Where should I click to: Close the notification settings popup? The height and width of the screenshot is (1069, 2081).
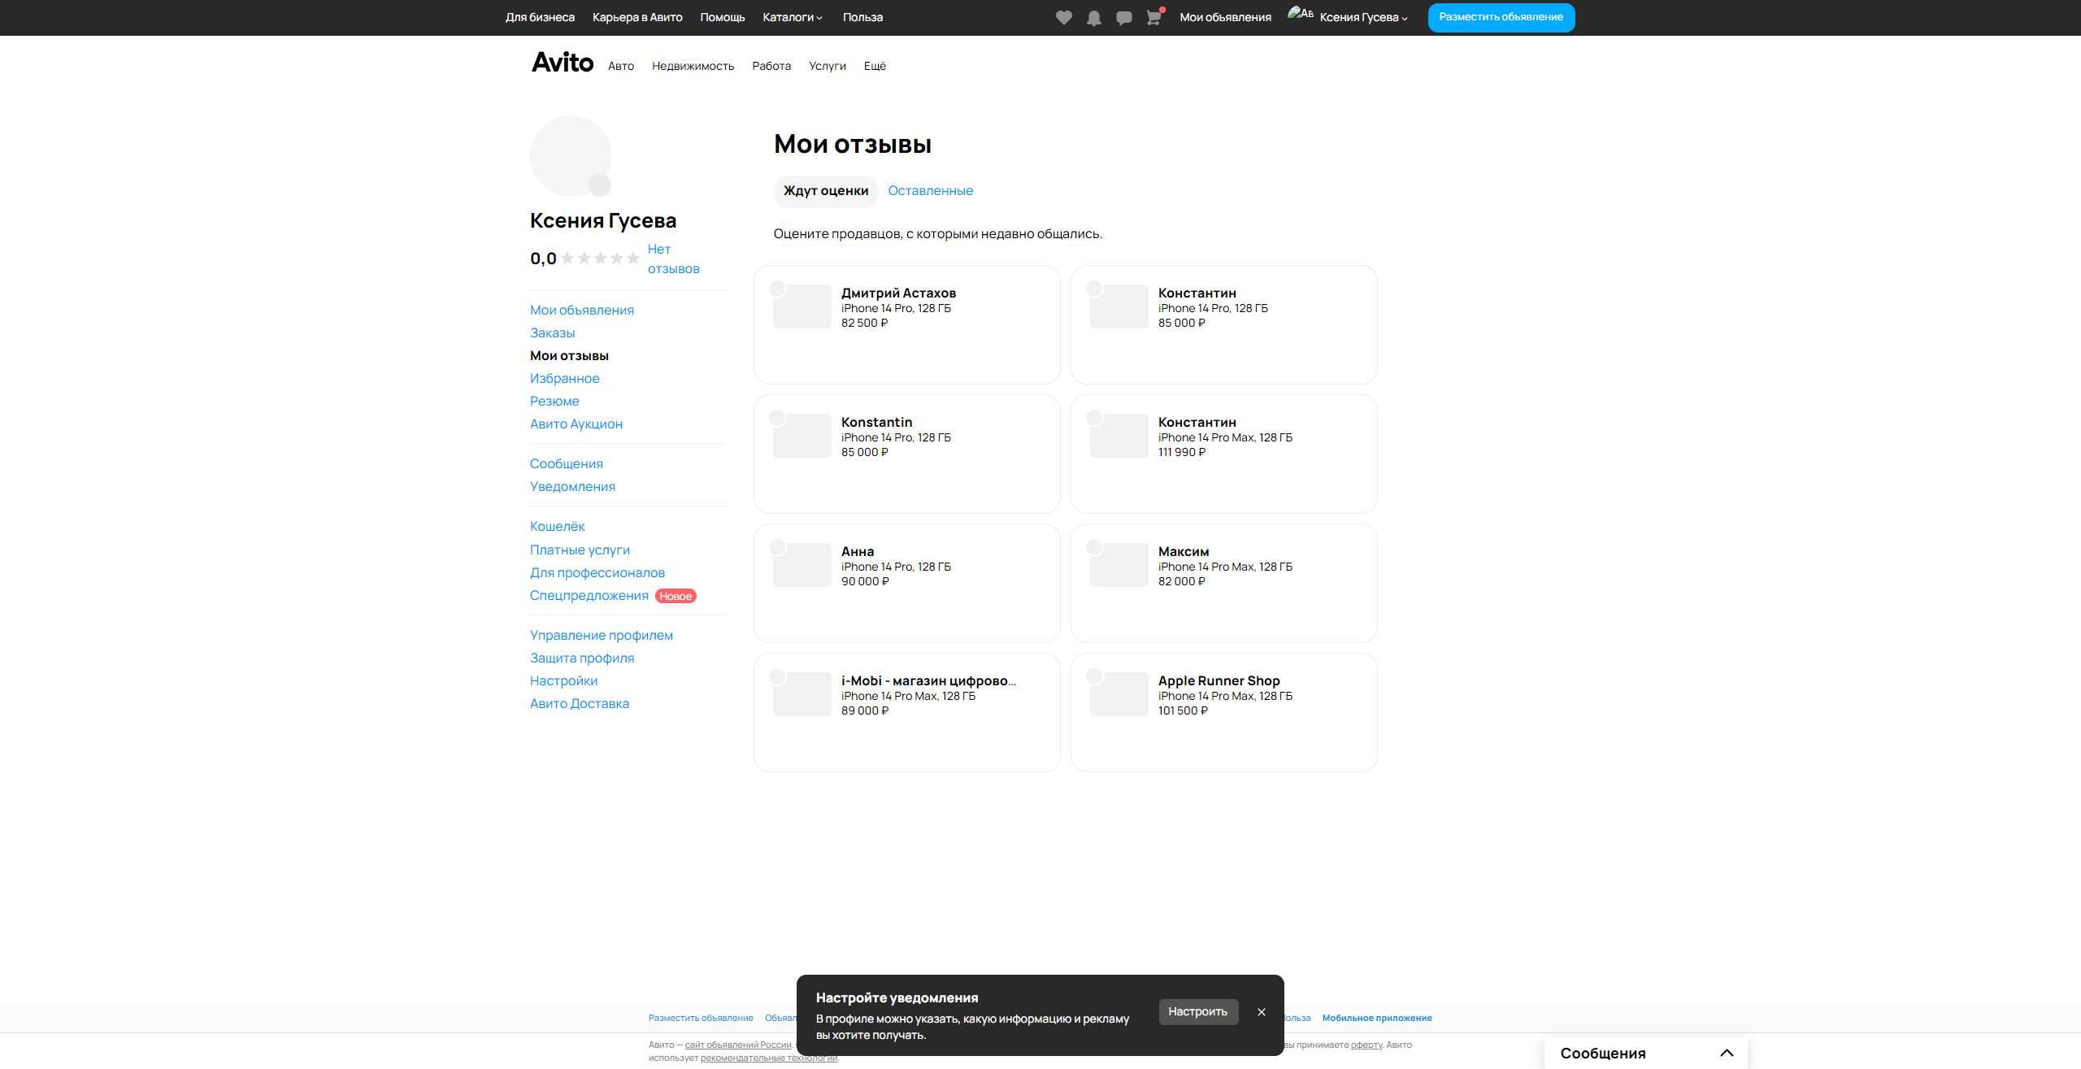1261,1012
